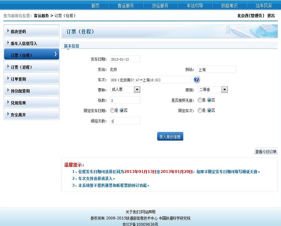Image resolution: width=281 pixels, height=226 pixels.
Task: Expand the 席别 seat class dropdown
Action: [x=224, y=90]
